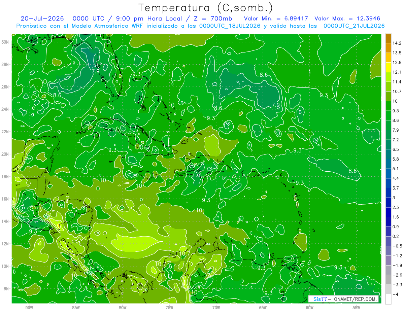Click the 3.7 label on the color scale
The height and width of the screenshot is (312, 404).
point(396,188)
